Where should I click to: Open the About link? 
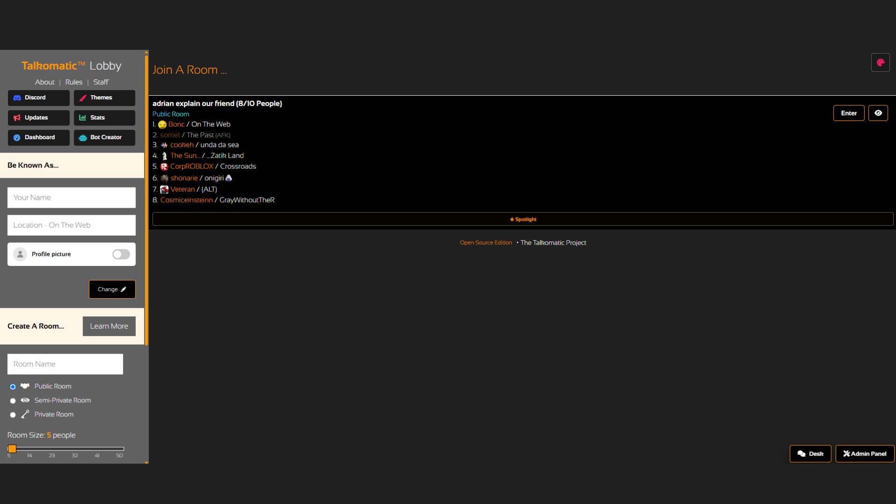point(45,82)
